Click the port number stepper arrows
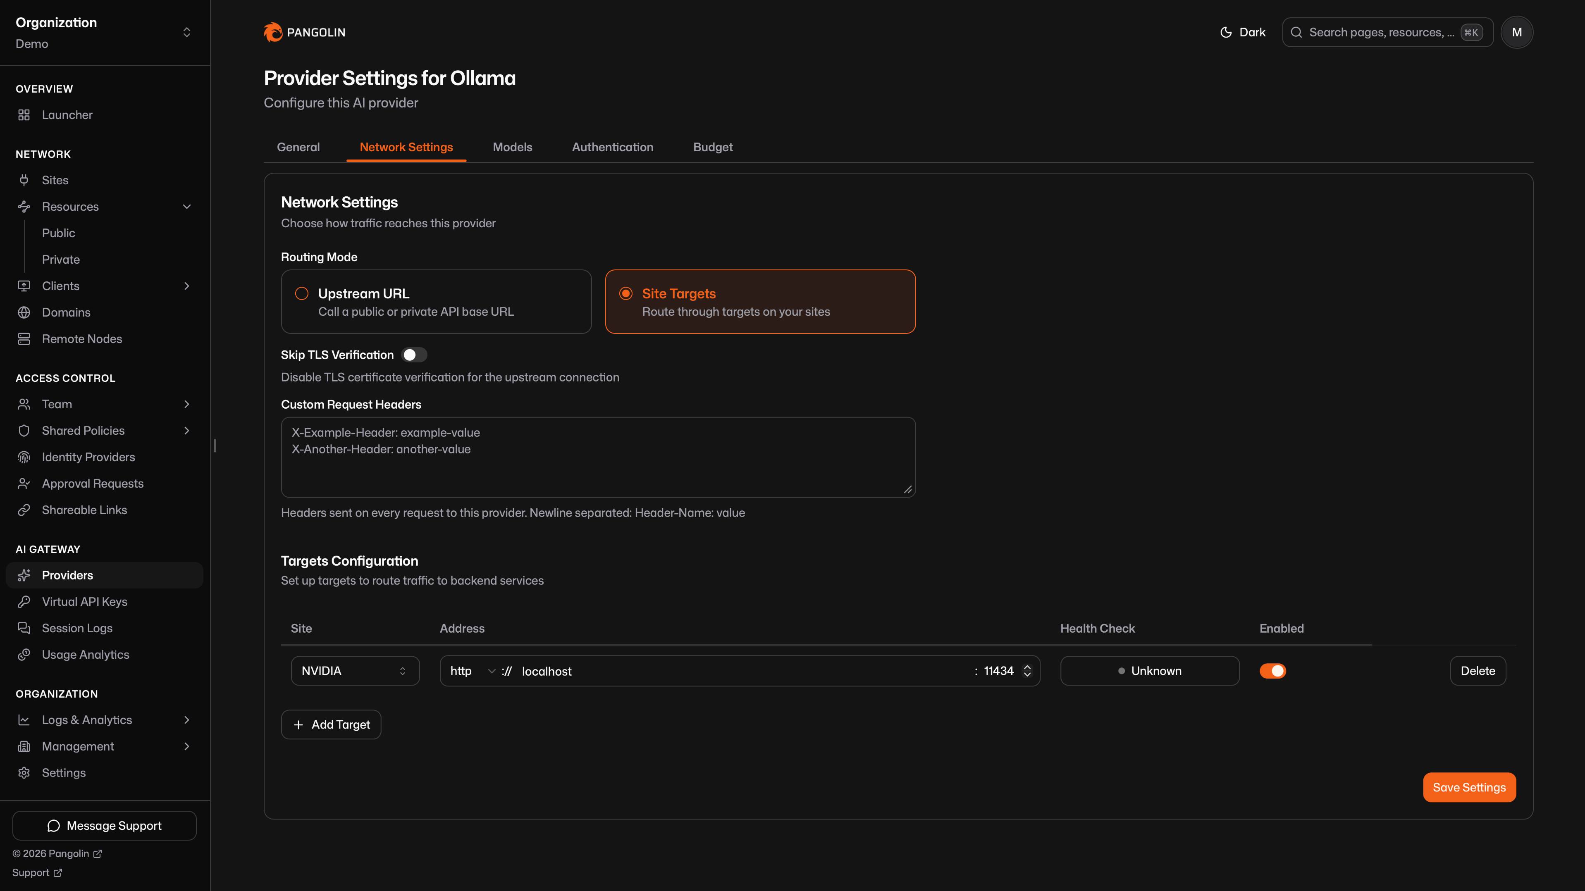Image resolution: width=1585 pixels, height=891 pixels. [x=1027, y=671]
